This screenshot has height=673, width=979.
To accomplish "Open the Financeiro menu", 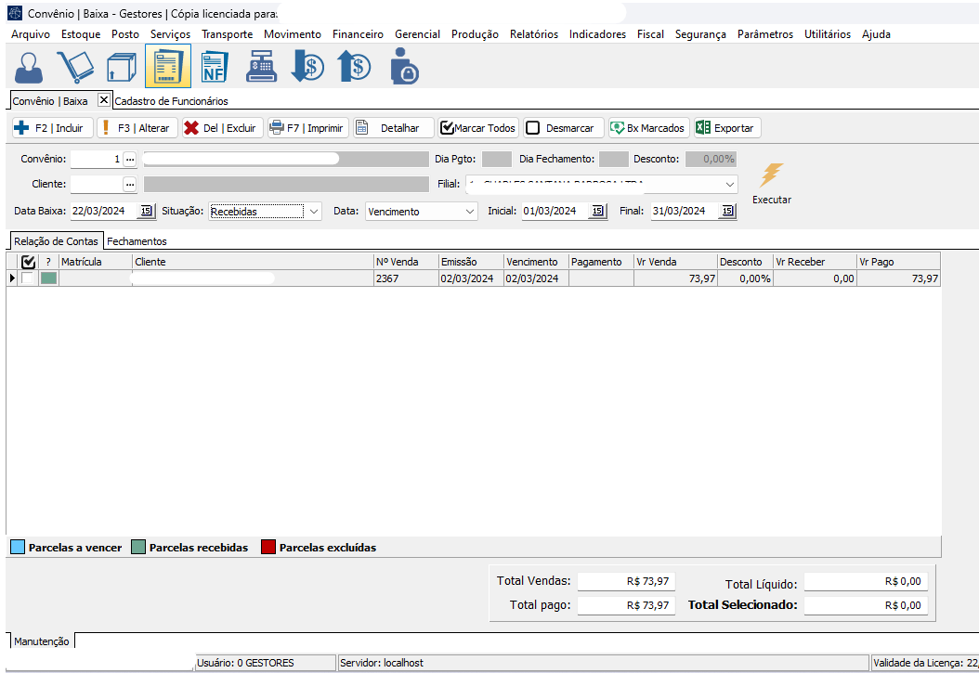I will (358, 34).
